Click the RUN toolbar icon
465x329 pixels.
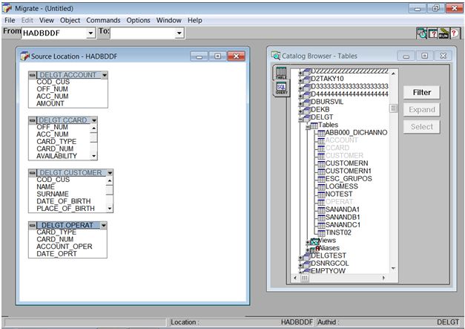443,33
